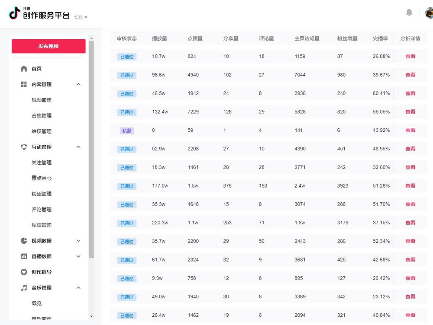Click the 粉丝增量 column header
Image resolution: width=433 pixels, height=325 pixels.
347,38
